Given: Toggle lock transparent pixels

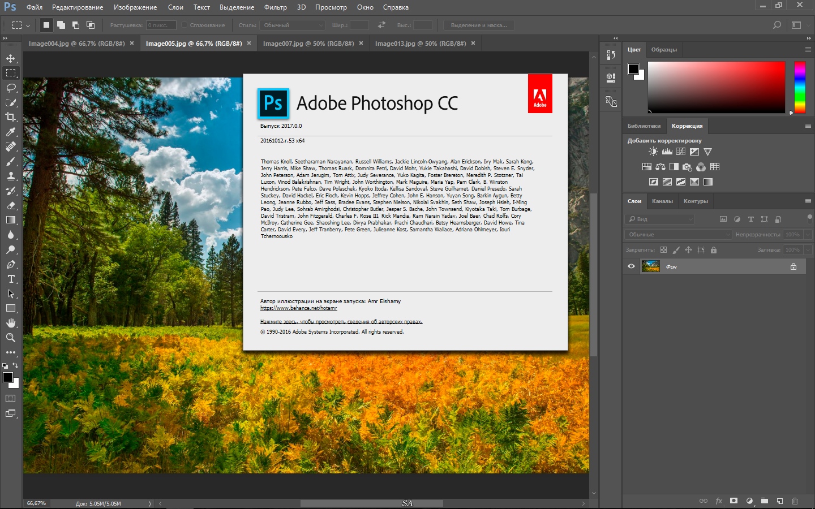Looking at the screenshot, I should click(x=663, y=250).
